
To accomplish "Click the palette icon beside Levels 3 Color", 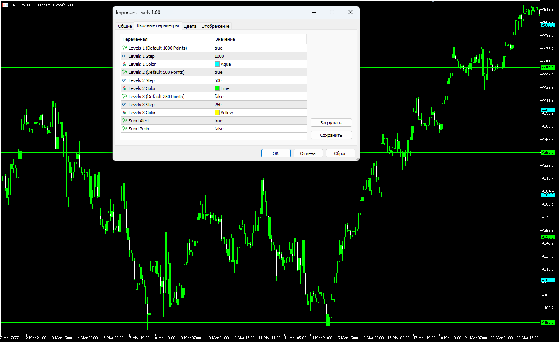I will 124,112.
